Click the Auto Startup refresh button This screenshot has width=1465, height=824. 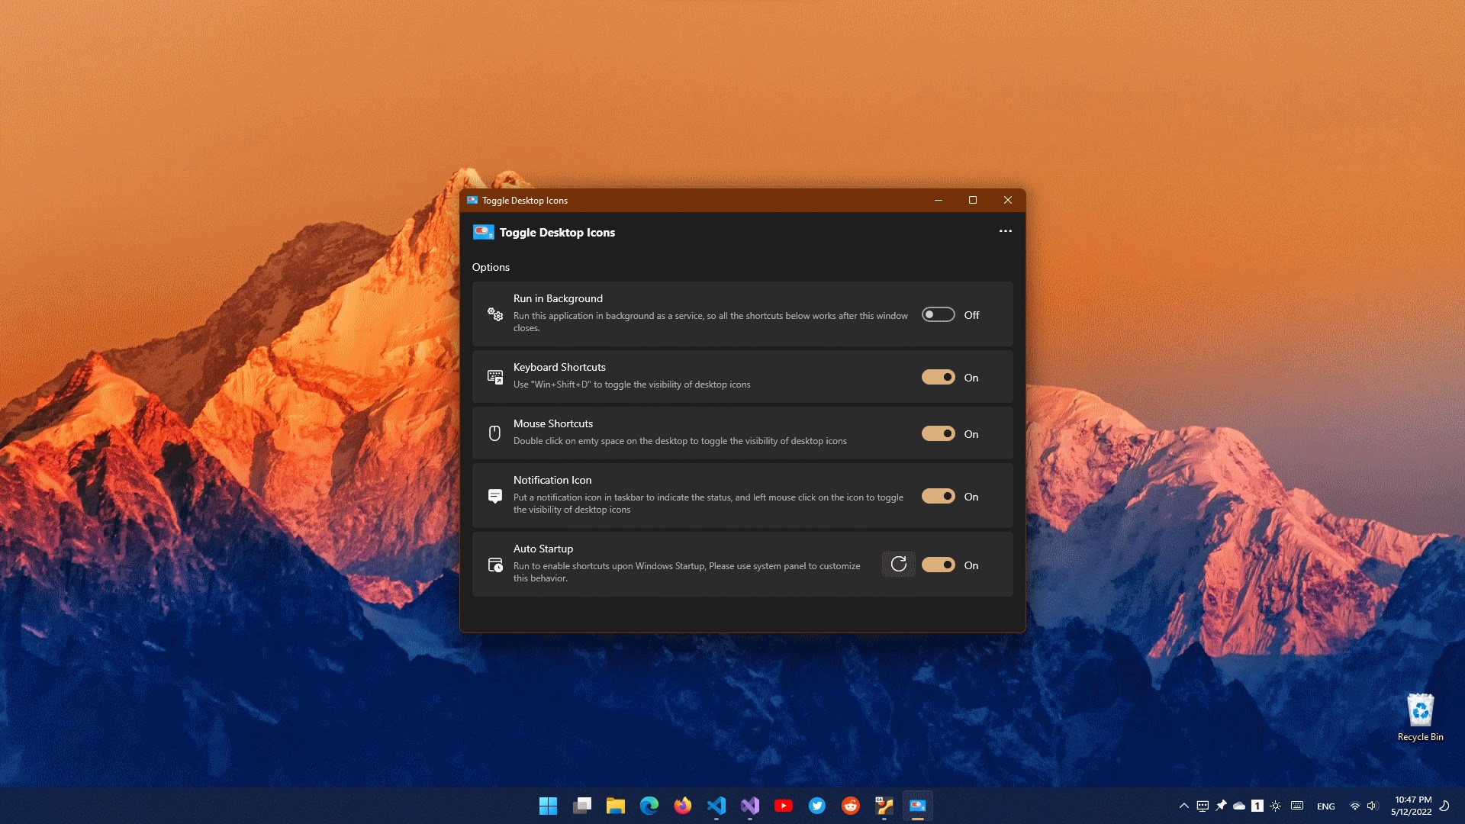point(898,564)
